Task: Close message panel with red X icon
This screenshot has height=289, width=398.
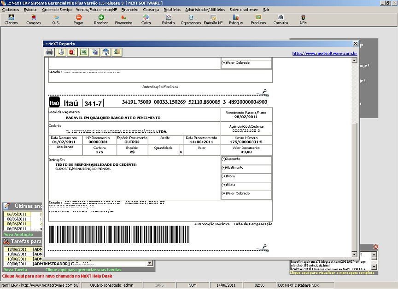Action: coord(376,247)
